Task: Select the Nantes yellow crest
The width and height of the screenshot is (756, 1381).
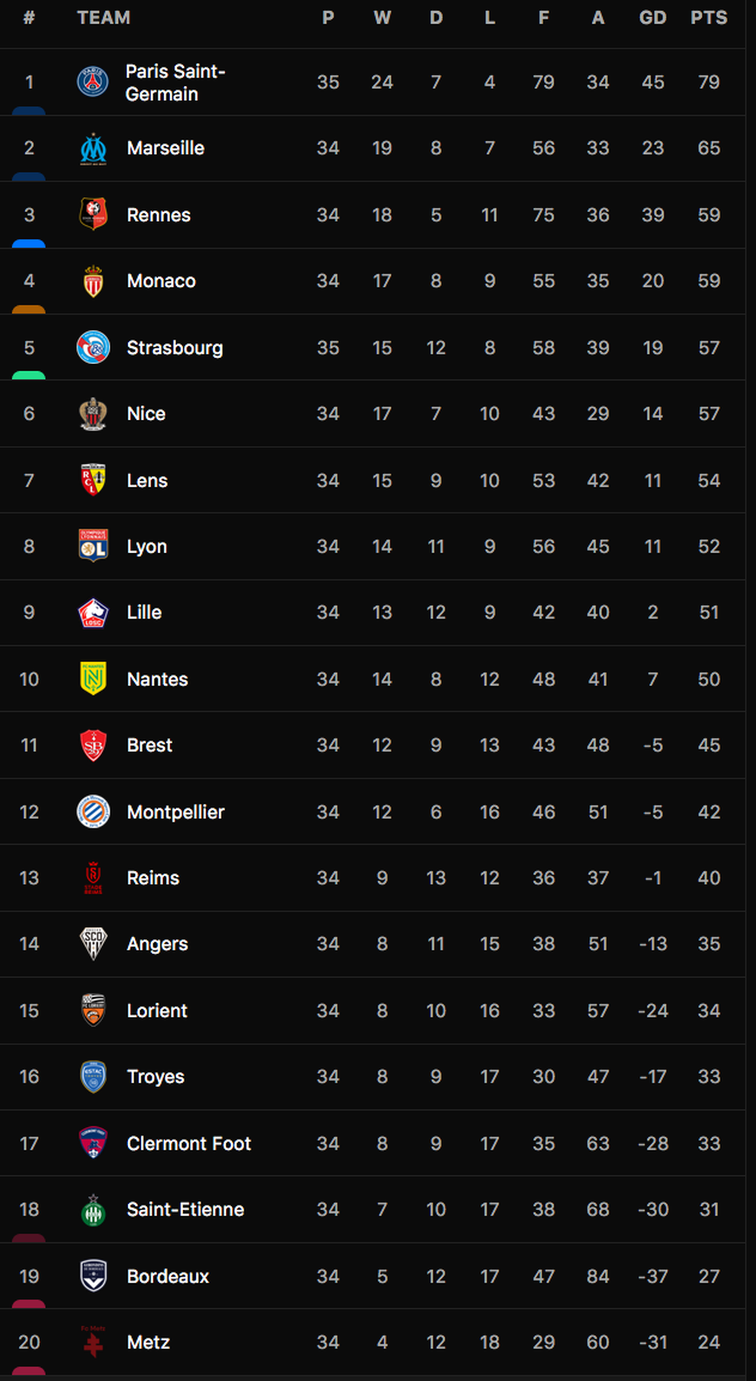Action: (93, 678)
